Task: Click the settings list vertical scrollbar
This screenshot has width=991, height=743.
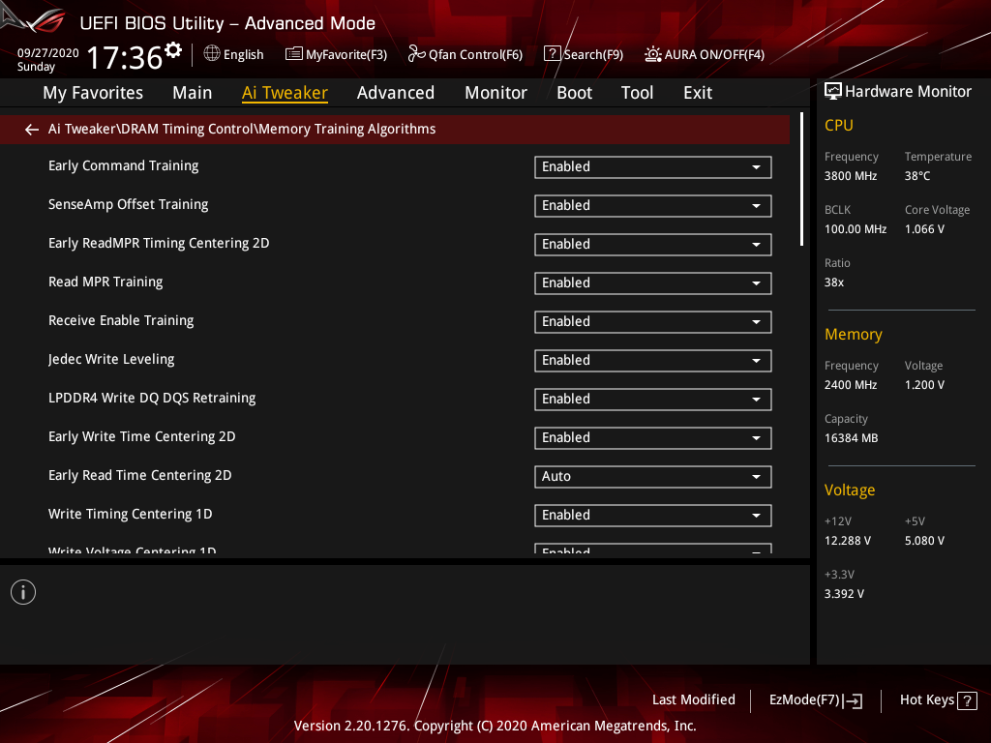Action: point(802,179)
